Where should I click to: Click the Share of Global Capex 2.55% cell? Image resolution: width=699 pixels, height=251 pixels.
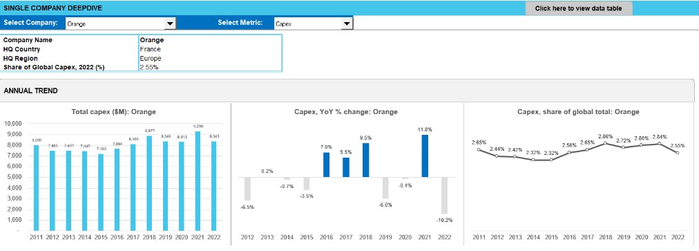(211, 68)
